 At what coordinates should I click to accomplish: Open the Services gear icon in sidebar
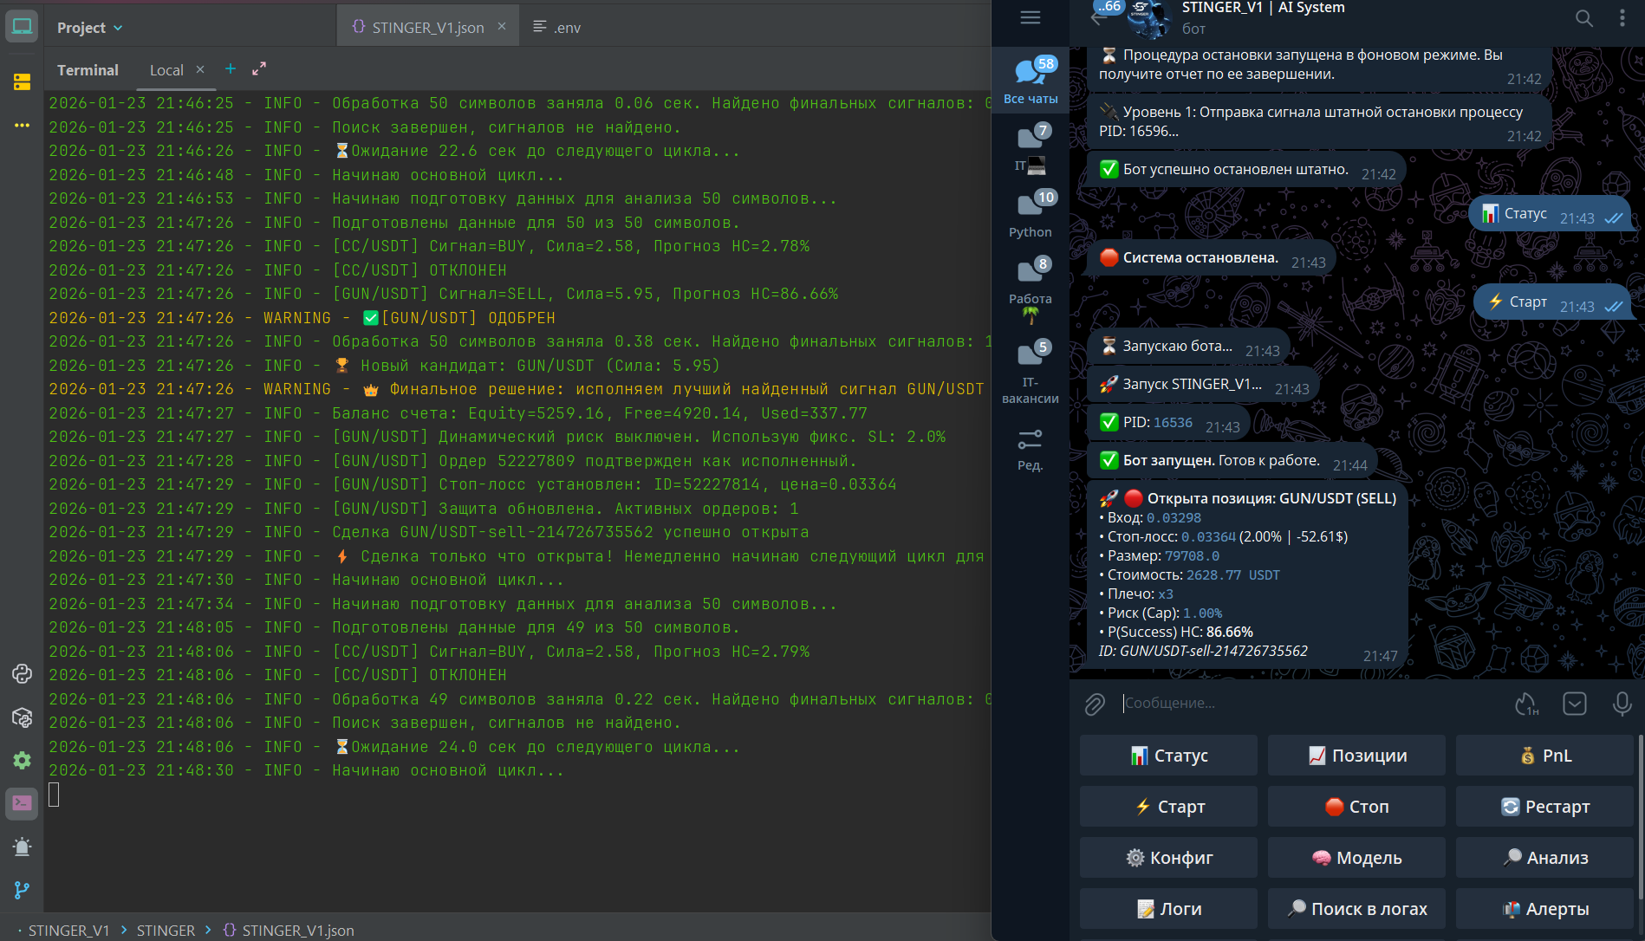pos(22,760)
